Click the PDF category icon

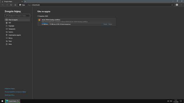(x=7, y=23)
